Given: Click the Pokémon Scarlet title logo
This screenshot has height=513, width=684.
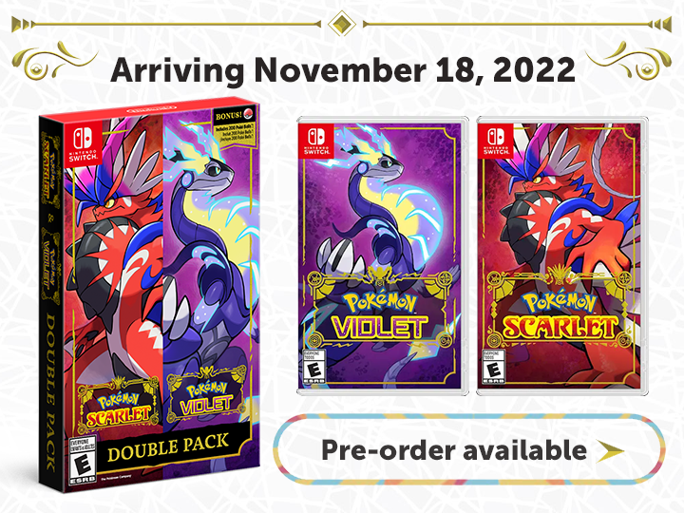Looking at the screenshot, I should [x=560, y=315].
